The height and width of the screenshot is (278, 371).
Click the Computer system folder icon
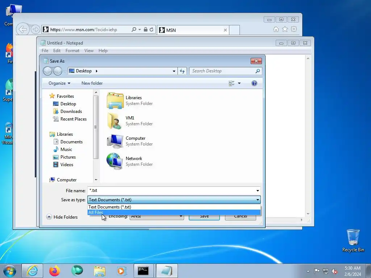tap(115, 141)
